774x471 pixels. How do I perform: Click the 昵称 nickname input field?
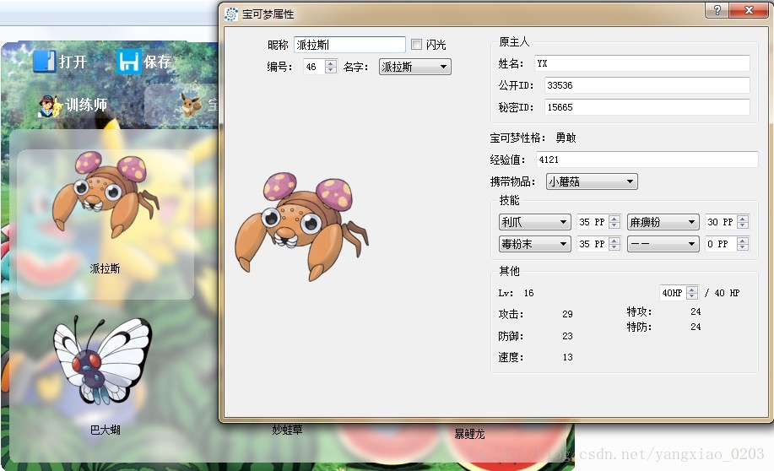click(349, 45)
